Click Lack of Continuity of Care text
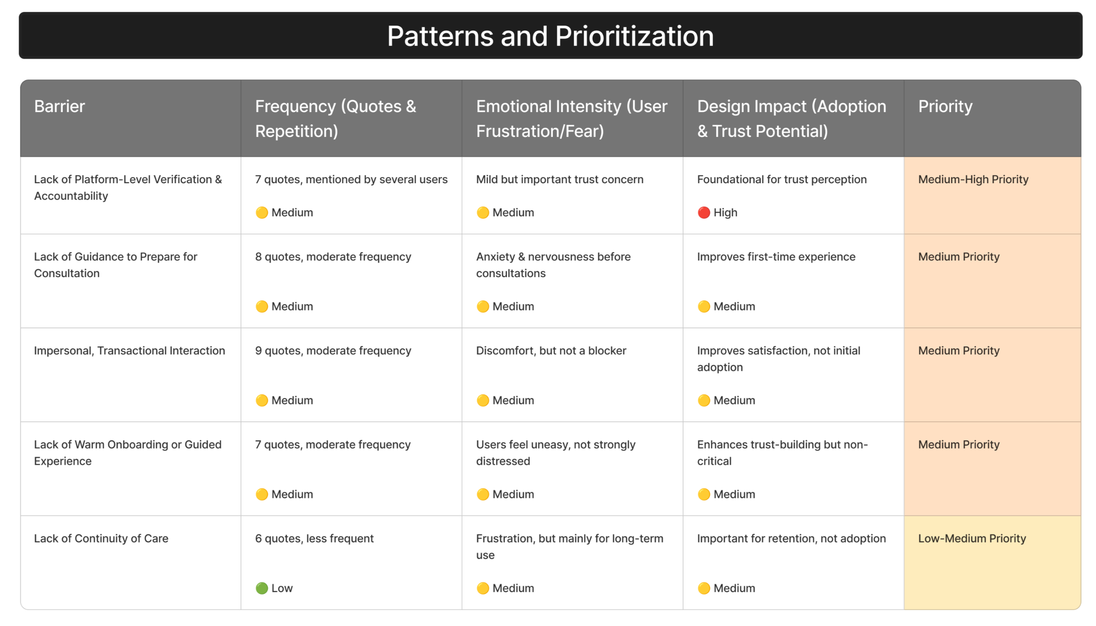This screenshot has width=1096, height=626. click(x=101, y=538)
